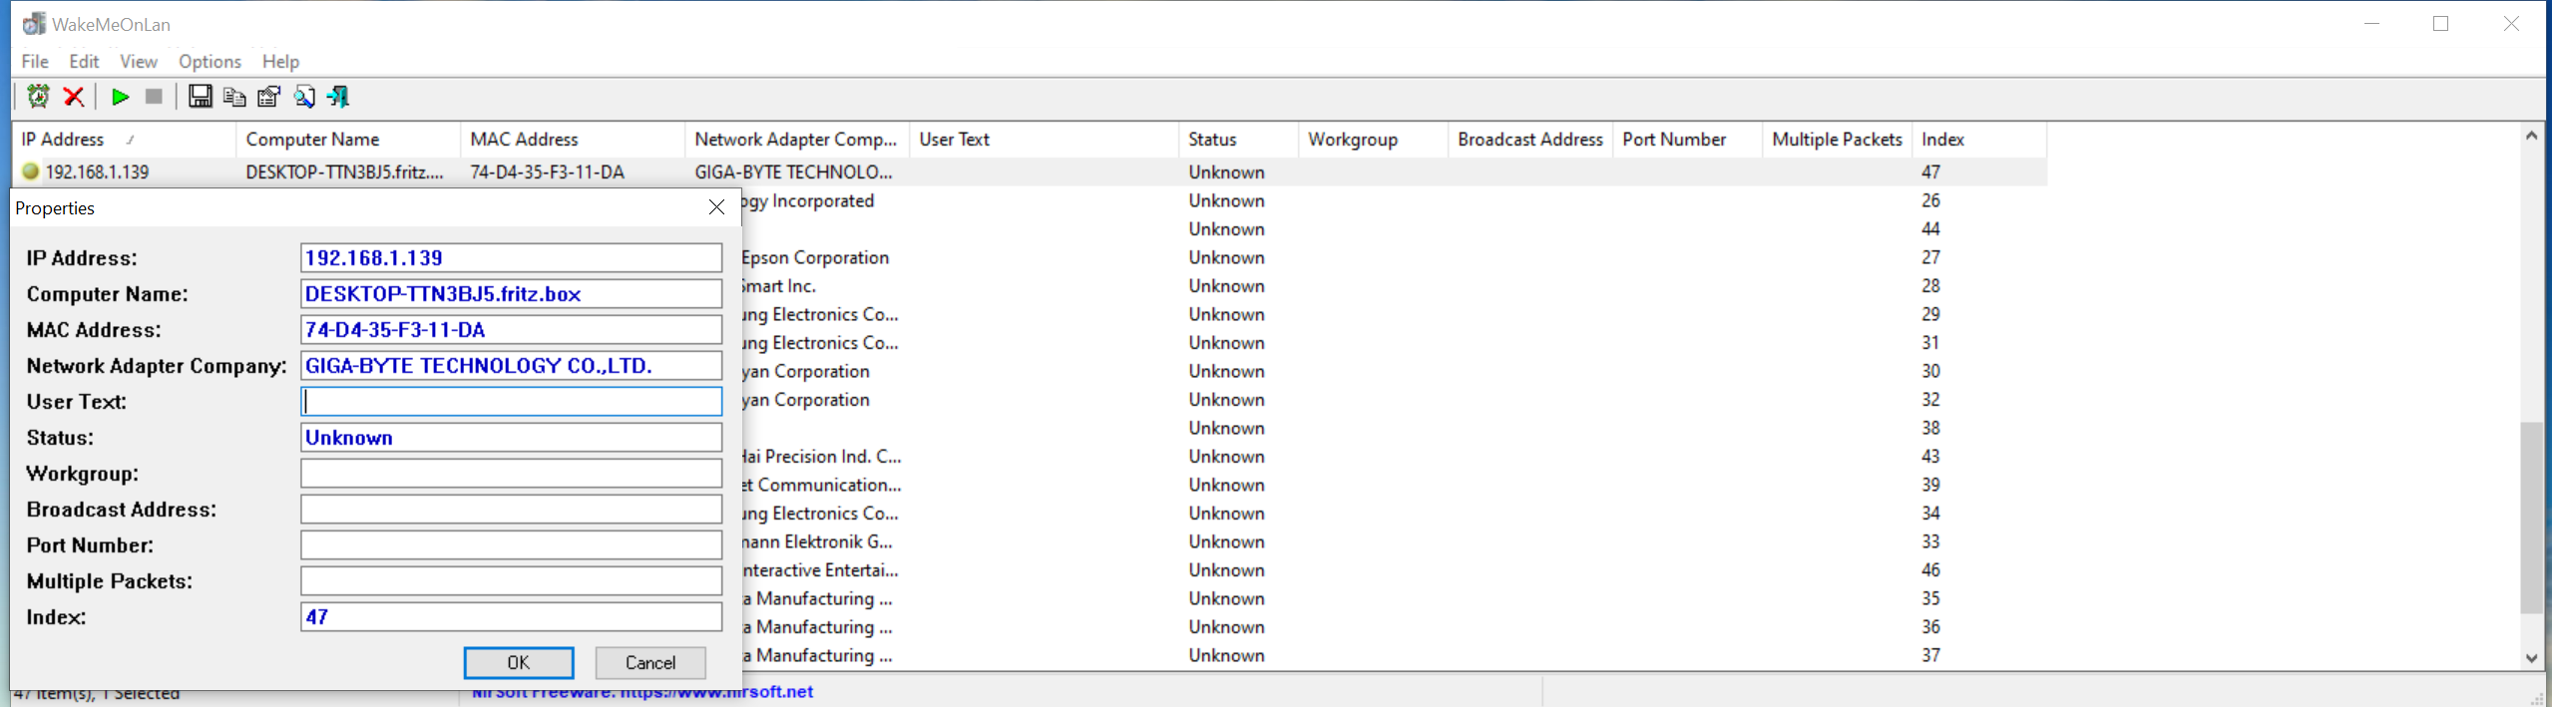Select the Epson Corporation row

pyautogui.click(x=1394, y=257)
